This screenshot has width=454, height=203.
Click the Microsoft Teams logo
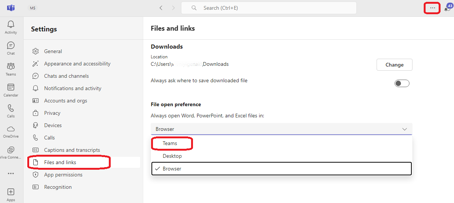pos(11,8)
